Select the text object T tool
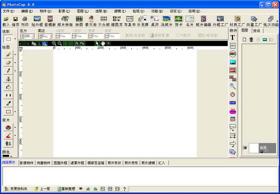 point(233,38)
